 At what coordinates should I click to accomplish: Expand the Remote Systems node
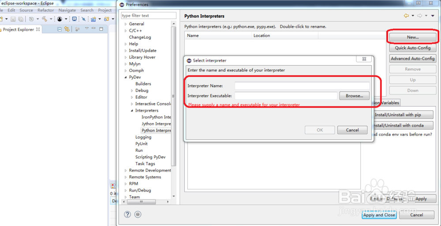click(126, 177)
